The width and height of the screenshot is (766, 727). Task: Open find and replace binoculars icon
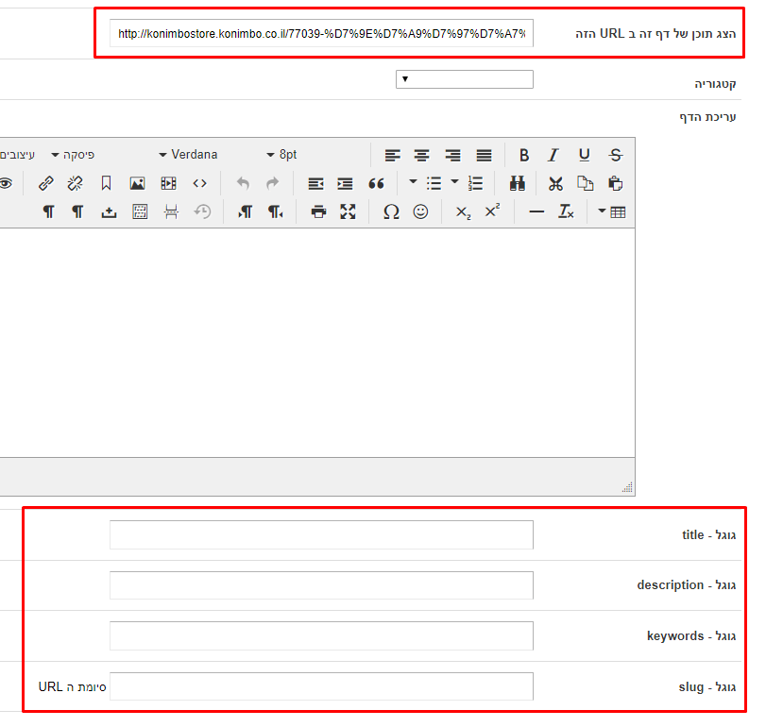tap(518, 183)
